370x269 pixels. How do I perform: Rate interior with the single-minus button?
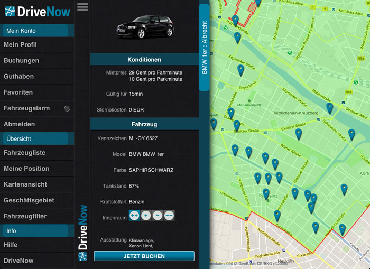pos(158,216)
